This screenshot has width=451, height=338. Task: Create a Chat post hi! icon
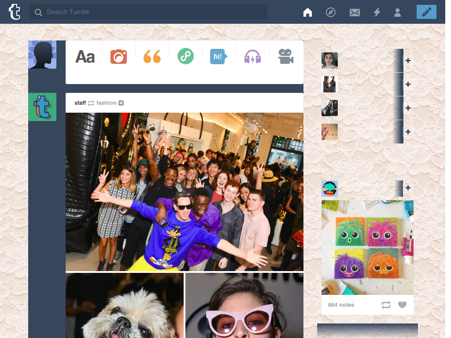218,56
